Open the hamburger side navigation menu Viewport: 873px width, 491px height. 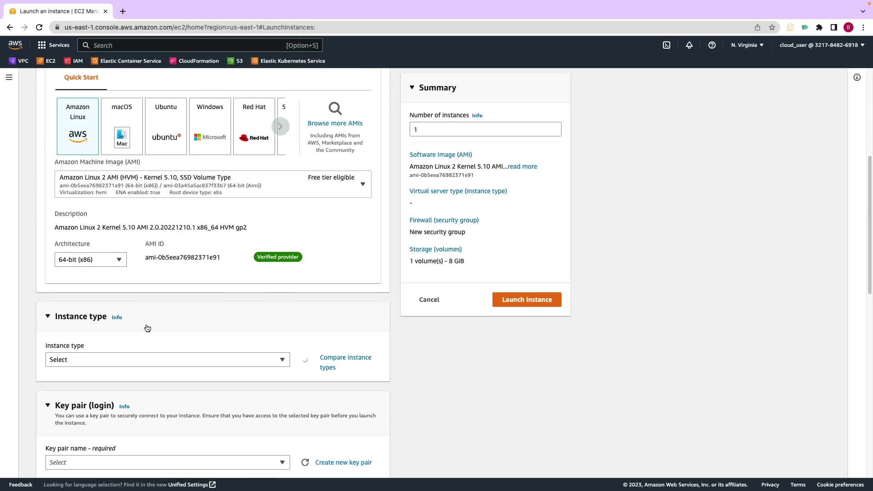pos(9,77)
